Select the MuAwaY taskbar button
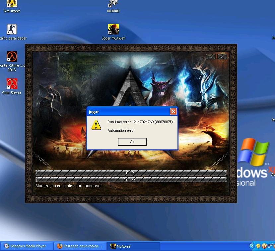Image resolution: width=275 pixels, height=251 pixels. coord(134,246)
